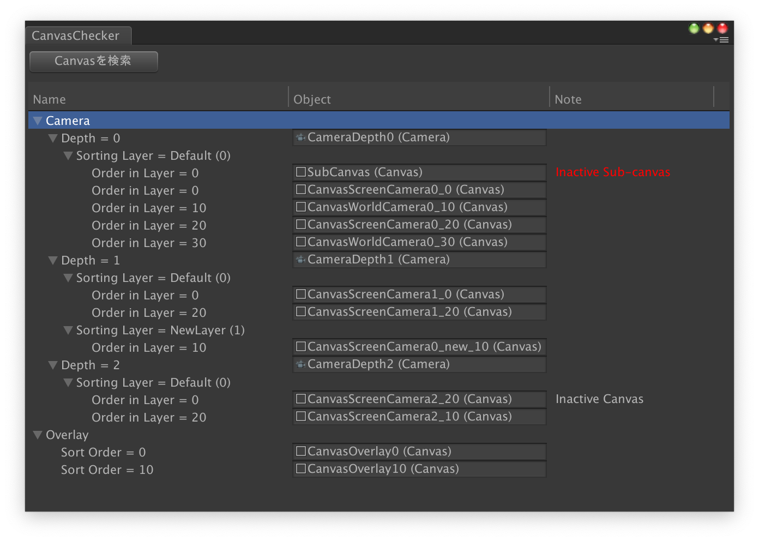The width and height of the screenshot is (759, 541).
Task: Collapse the Depth = 1 node
Action: click(53, 260)
